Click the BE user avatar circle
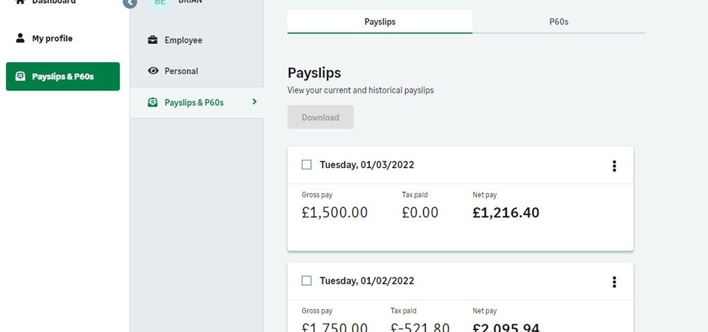Viewport: 708px width, 332px height. pyautogui.click(x=160, y=2)
